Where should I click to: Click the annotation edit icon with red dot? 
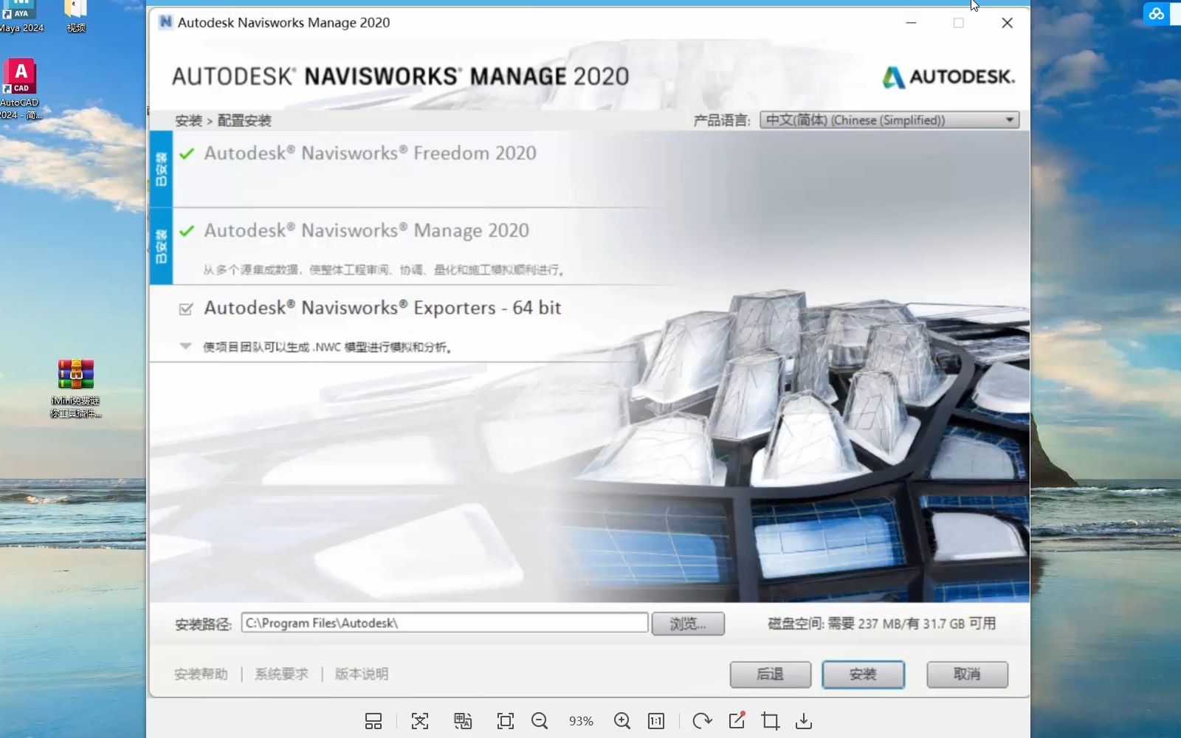(735, 721)
